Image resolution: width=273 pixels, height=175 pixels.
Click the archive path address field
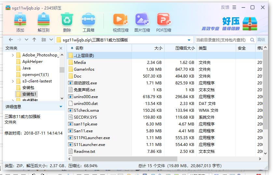click(124, 40)
